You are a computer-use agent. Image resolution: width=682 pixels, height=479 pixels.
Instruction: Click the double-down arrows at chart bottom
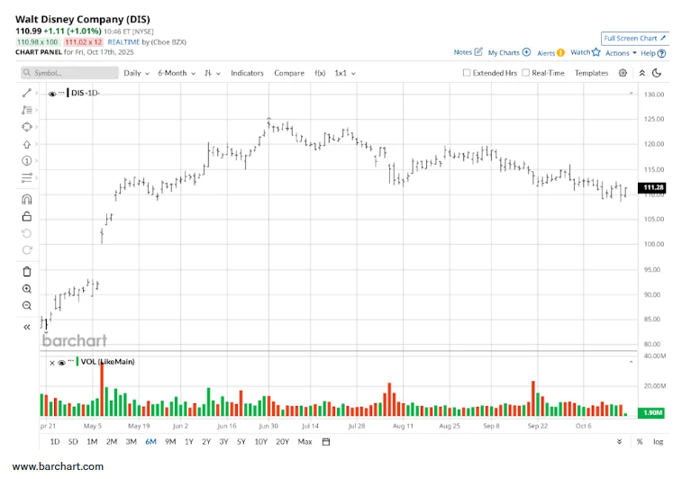point(619,441)
